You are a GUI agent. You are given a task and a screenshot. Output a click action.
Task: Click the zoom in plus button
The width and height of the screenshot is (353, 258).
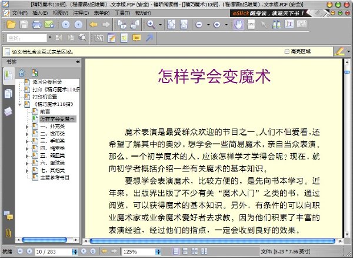pyautogui.click(x=217, y=25)
